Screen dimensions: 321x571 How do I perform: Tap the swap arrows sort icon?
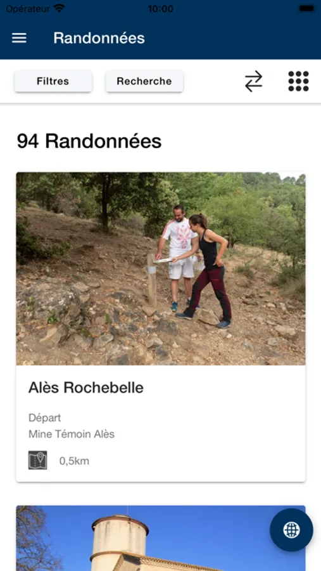[253, 81]
